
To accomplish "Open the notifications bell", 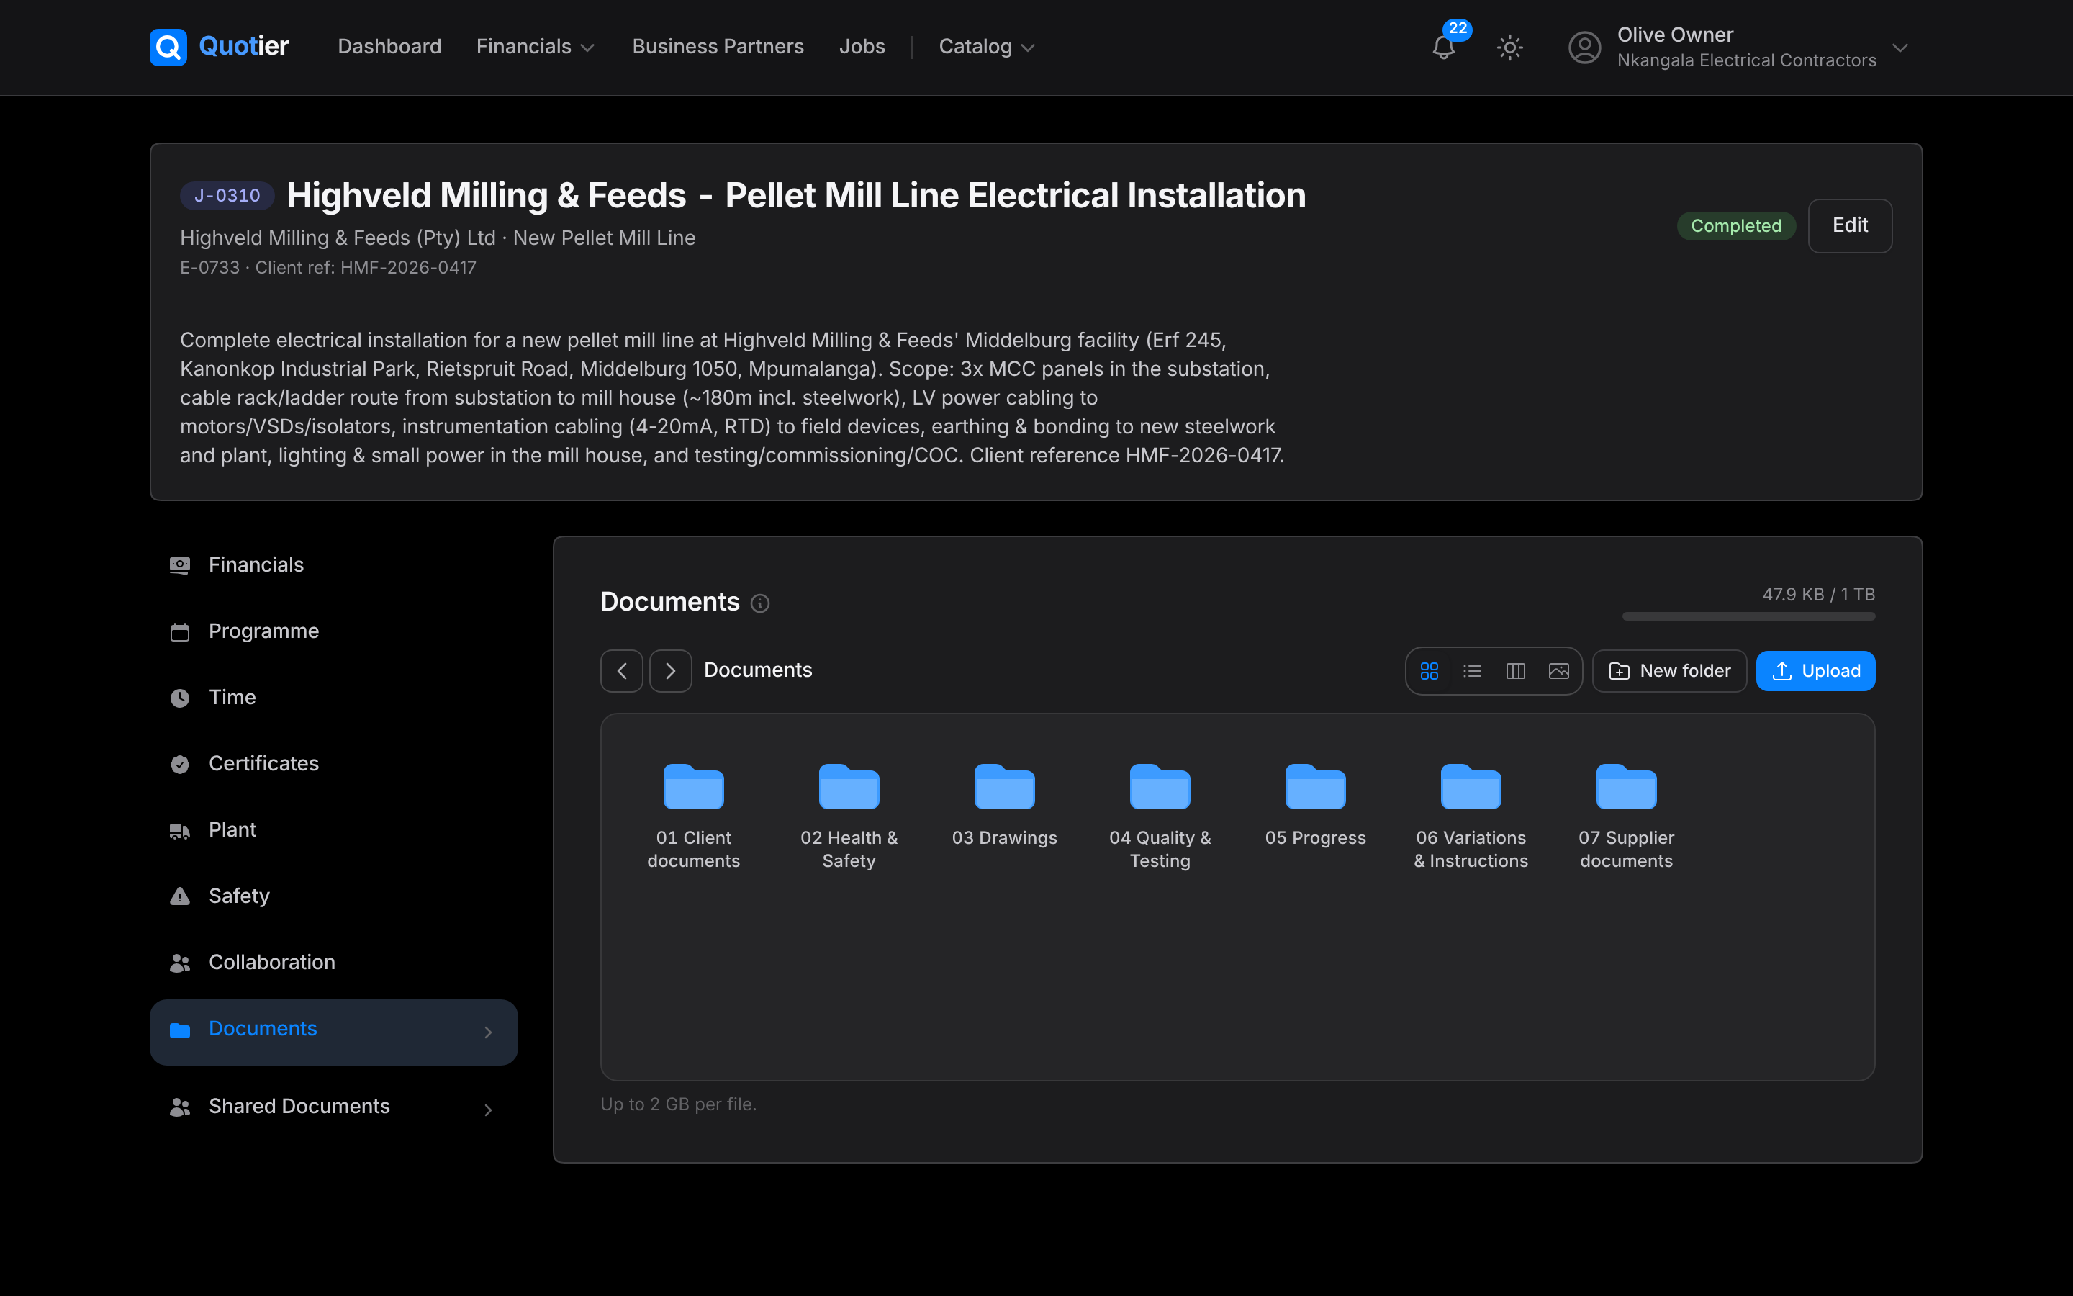I will pos(1443,47).
